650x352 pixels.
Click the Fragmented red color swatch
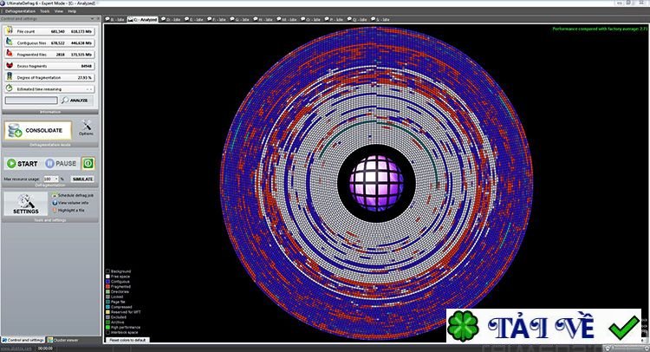[108, 286]
